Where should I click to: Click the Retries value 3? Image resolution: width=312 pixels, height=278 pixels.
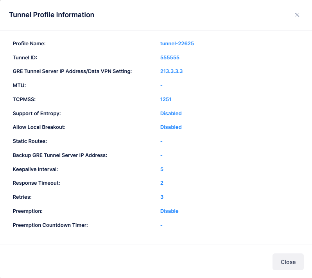click(162, 197)
